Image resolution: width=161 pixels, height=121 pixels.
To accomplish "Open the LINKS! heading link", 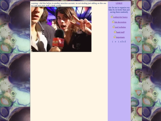I will click(119, 3).
